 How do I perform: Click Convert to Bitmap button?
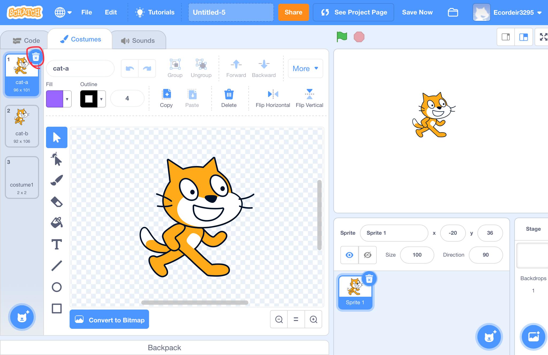coord(109,320)
